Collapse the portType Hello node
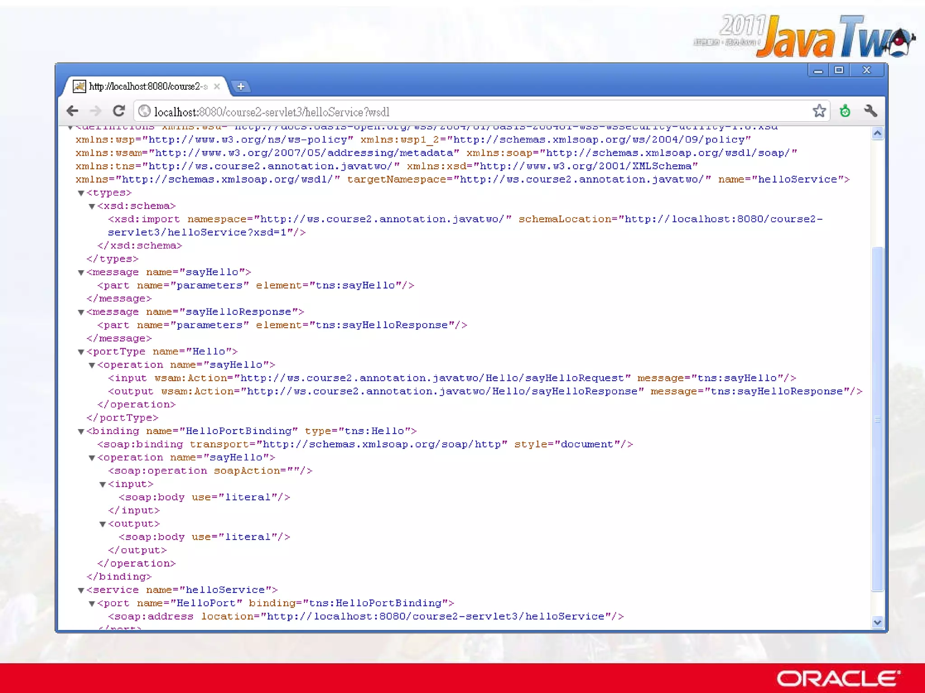Image resolution: width=925 pixels, height=693 pixels. [81, 352]
